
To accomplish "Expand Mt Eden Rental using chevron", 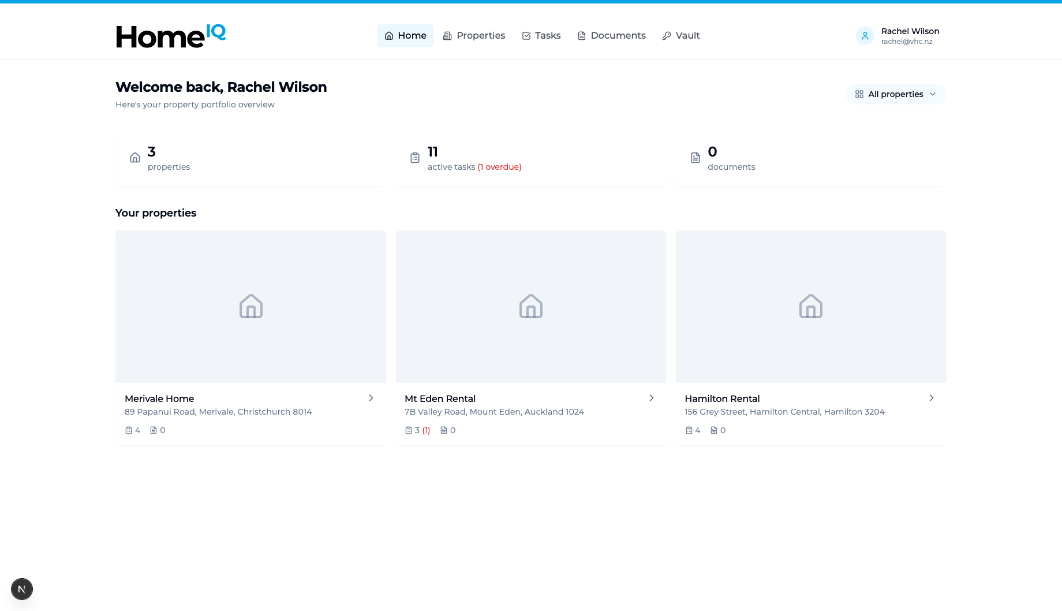I will [651, 398].
